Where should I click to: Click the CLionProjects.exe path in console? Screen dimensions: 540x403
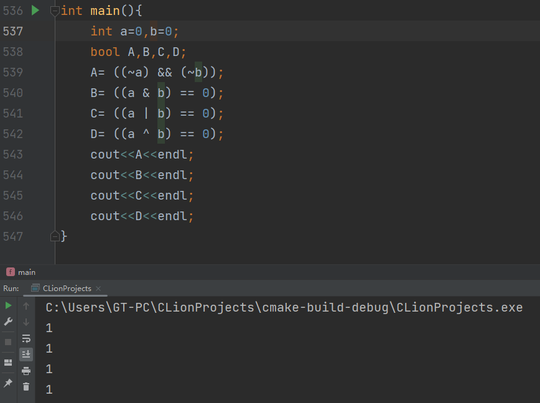tap(284, 307)
